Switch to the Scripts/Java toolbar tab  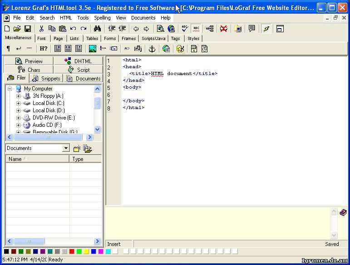click(x=153, y=39)
